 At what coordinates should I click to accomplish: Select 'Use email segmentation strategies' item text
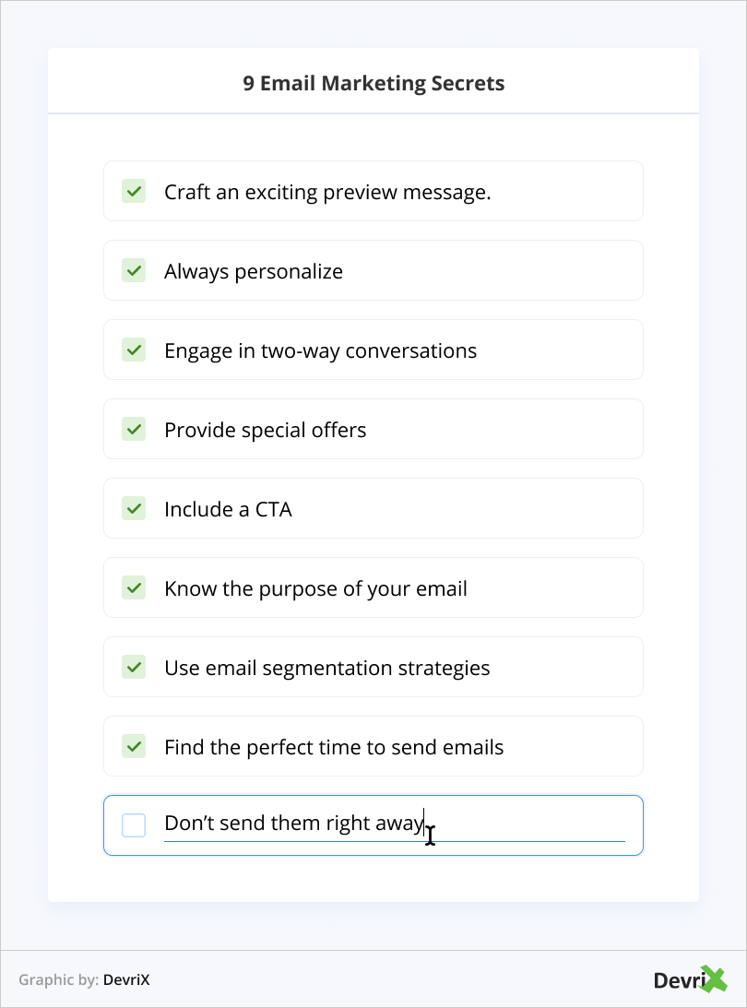326,669
